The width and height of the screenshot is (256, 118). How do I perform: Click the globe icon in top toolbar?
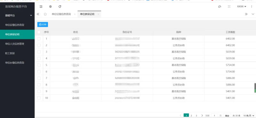click(51, 6)
